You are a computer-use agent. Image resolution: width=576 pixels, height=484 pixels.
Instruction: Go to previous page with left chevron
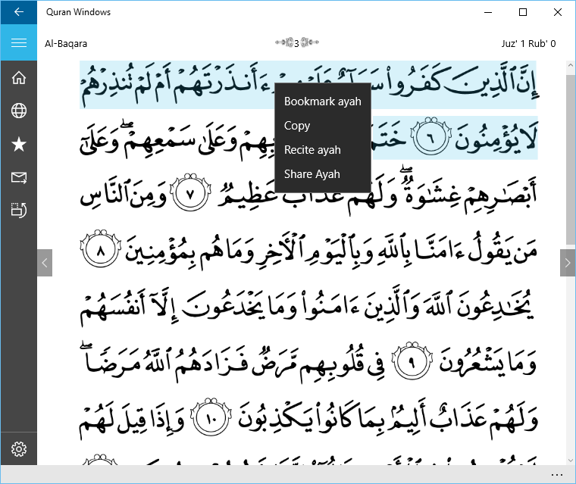pos(45,263)
